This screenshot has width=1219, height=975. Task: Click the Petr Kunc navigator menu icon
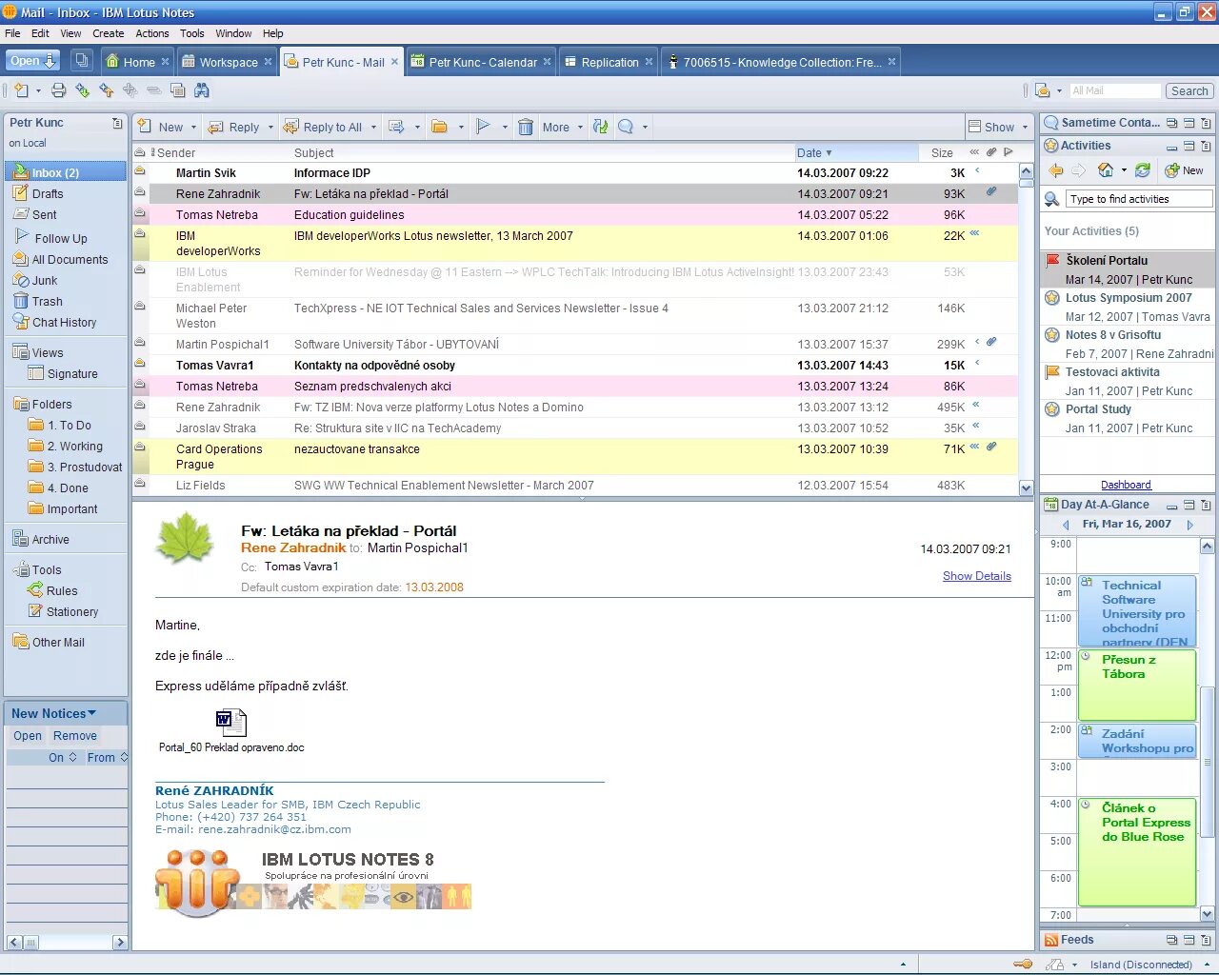(117, 123)
